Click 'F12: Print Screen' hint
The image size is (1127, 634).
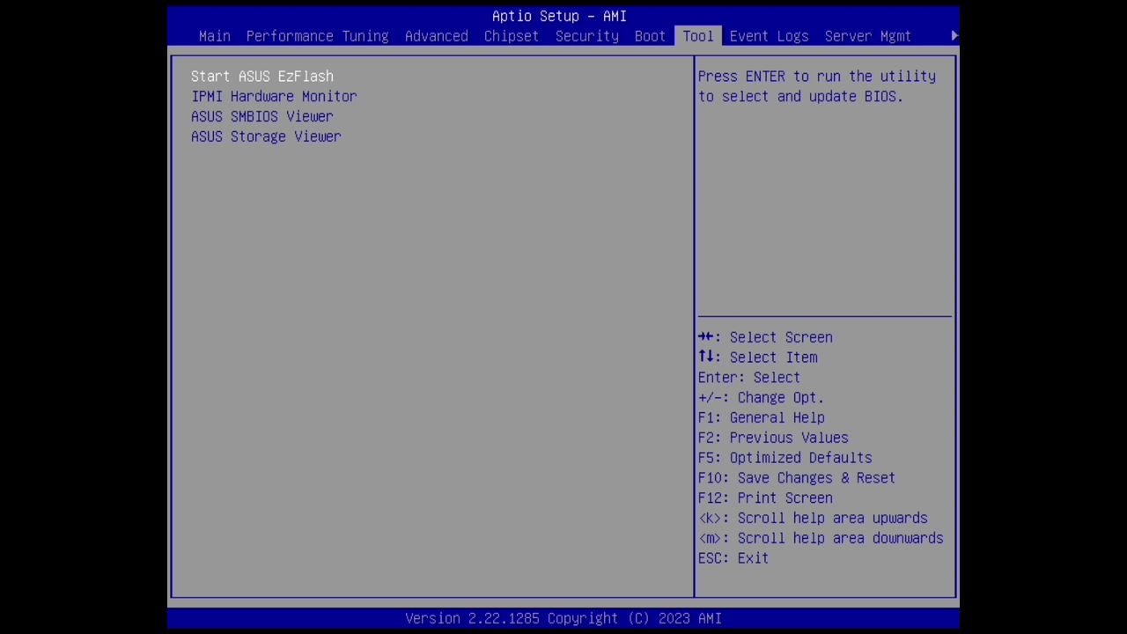pos(765,498)
